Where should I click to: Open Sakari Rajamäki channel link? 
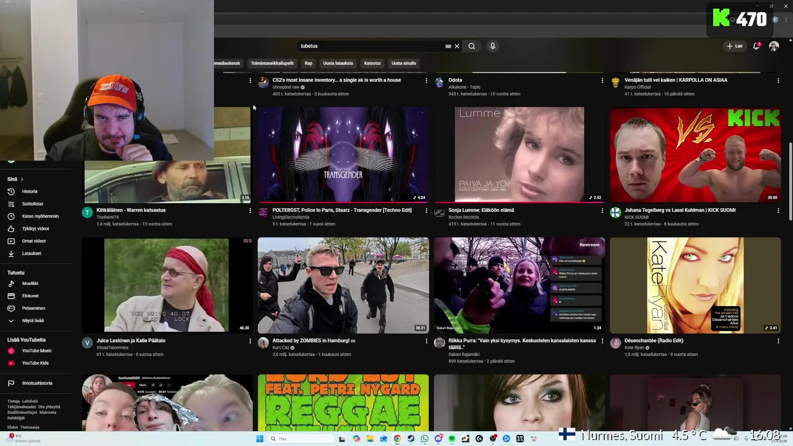tap(464, 354)
